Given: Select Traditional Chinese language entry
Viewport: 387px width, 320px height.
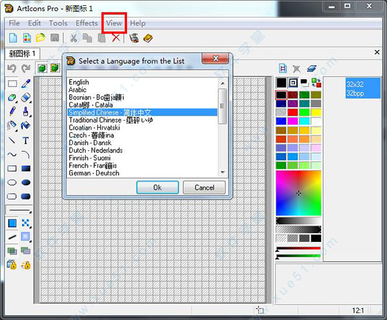Looking at the screenshot, I should 143,120.
